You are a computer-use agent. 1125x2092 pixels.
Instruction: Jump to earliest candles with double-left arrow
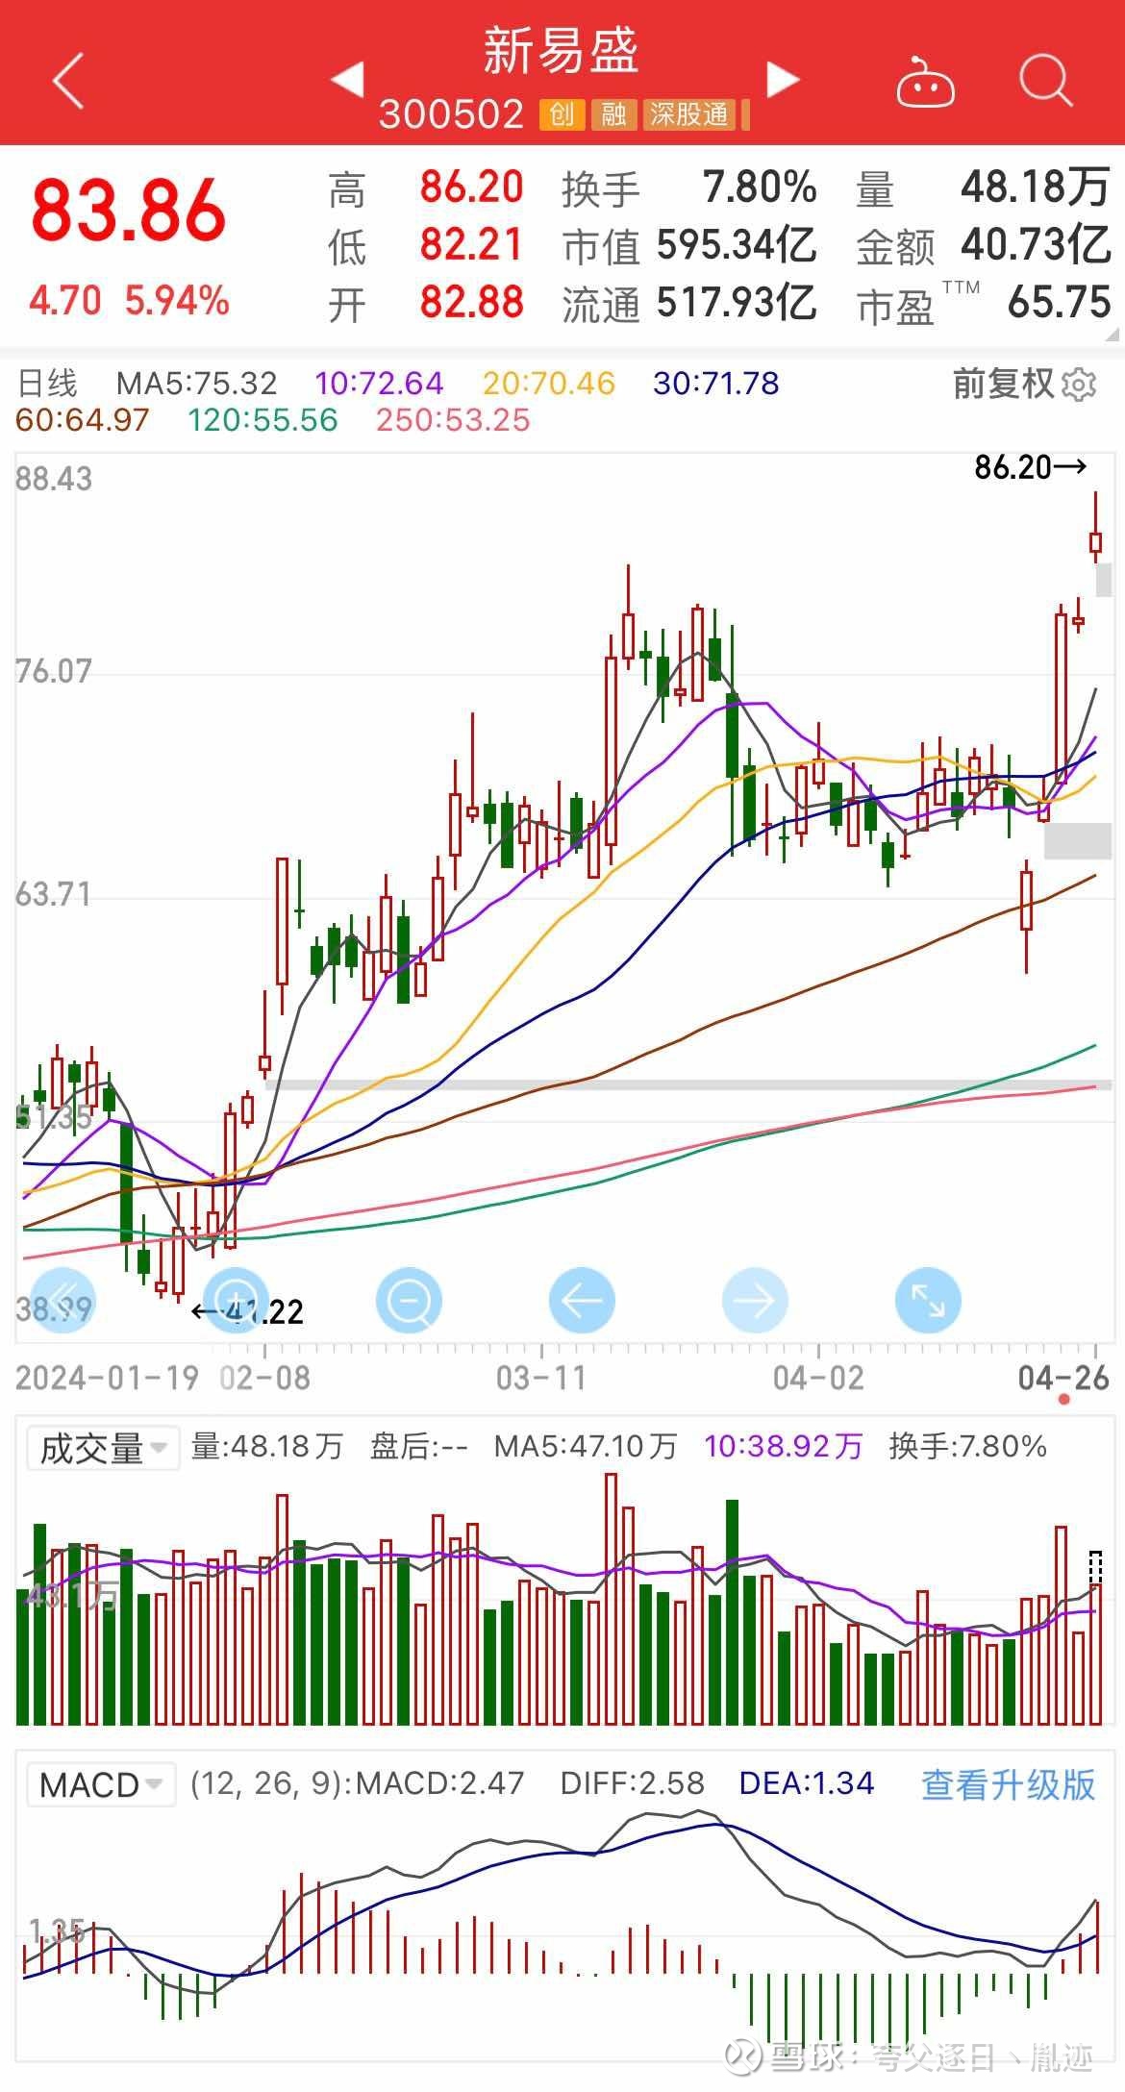tap(62, 1301)
